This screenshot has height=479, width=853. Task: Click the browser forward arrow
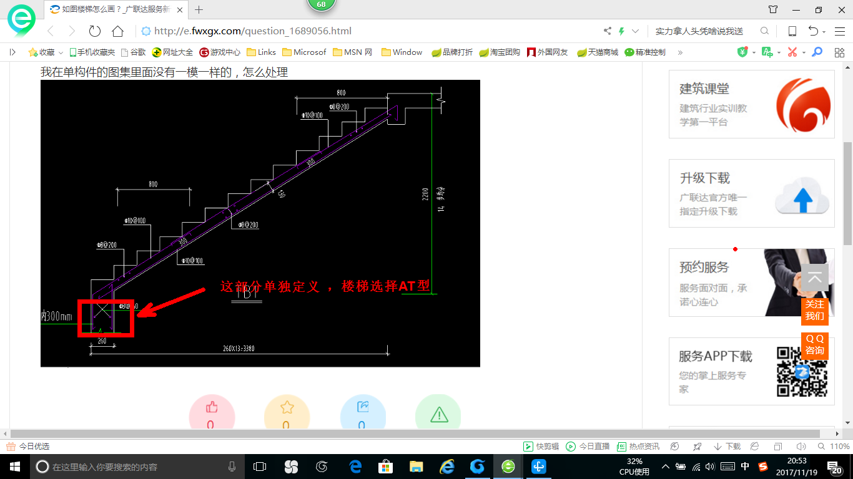(72, 31)
